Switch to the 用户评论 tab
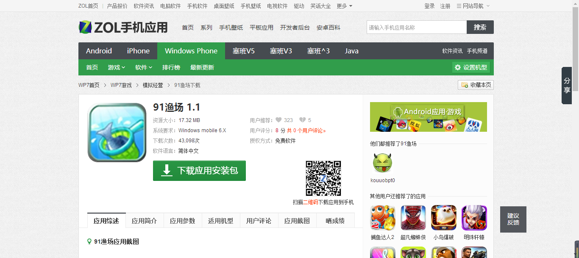The image size is (579, 258). click(259, 221)
